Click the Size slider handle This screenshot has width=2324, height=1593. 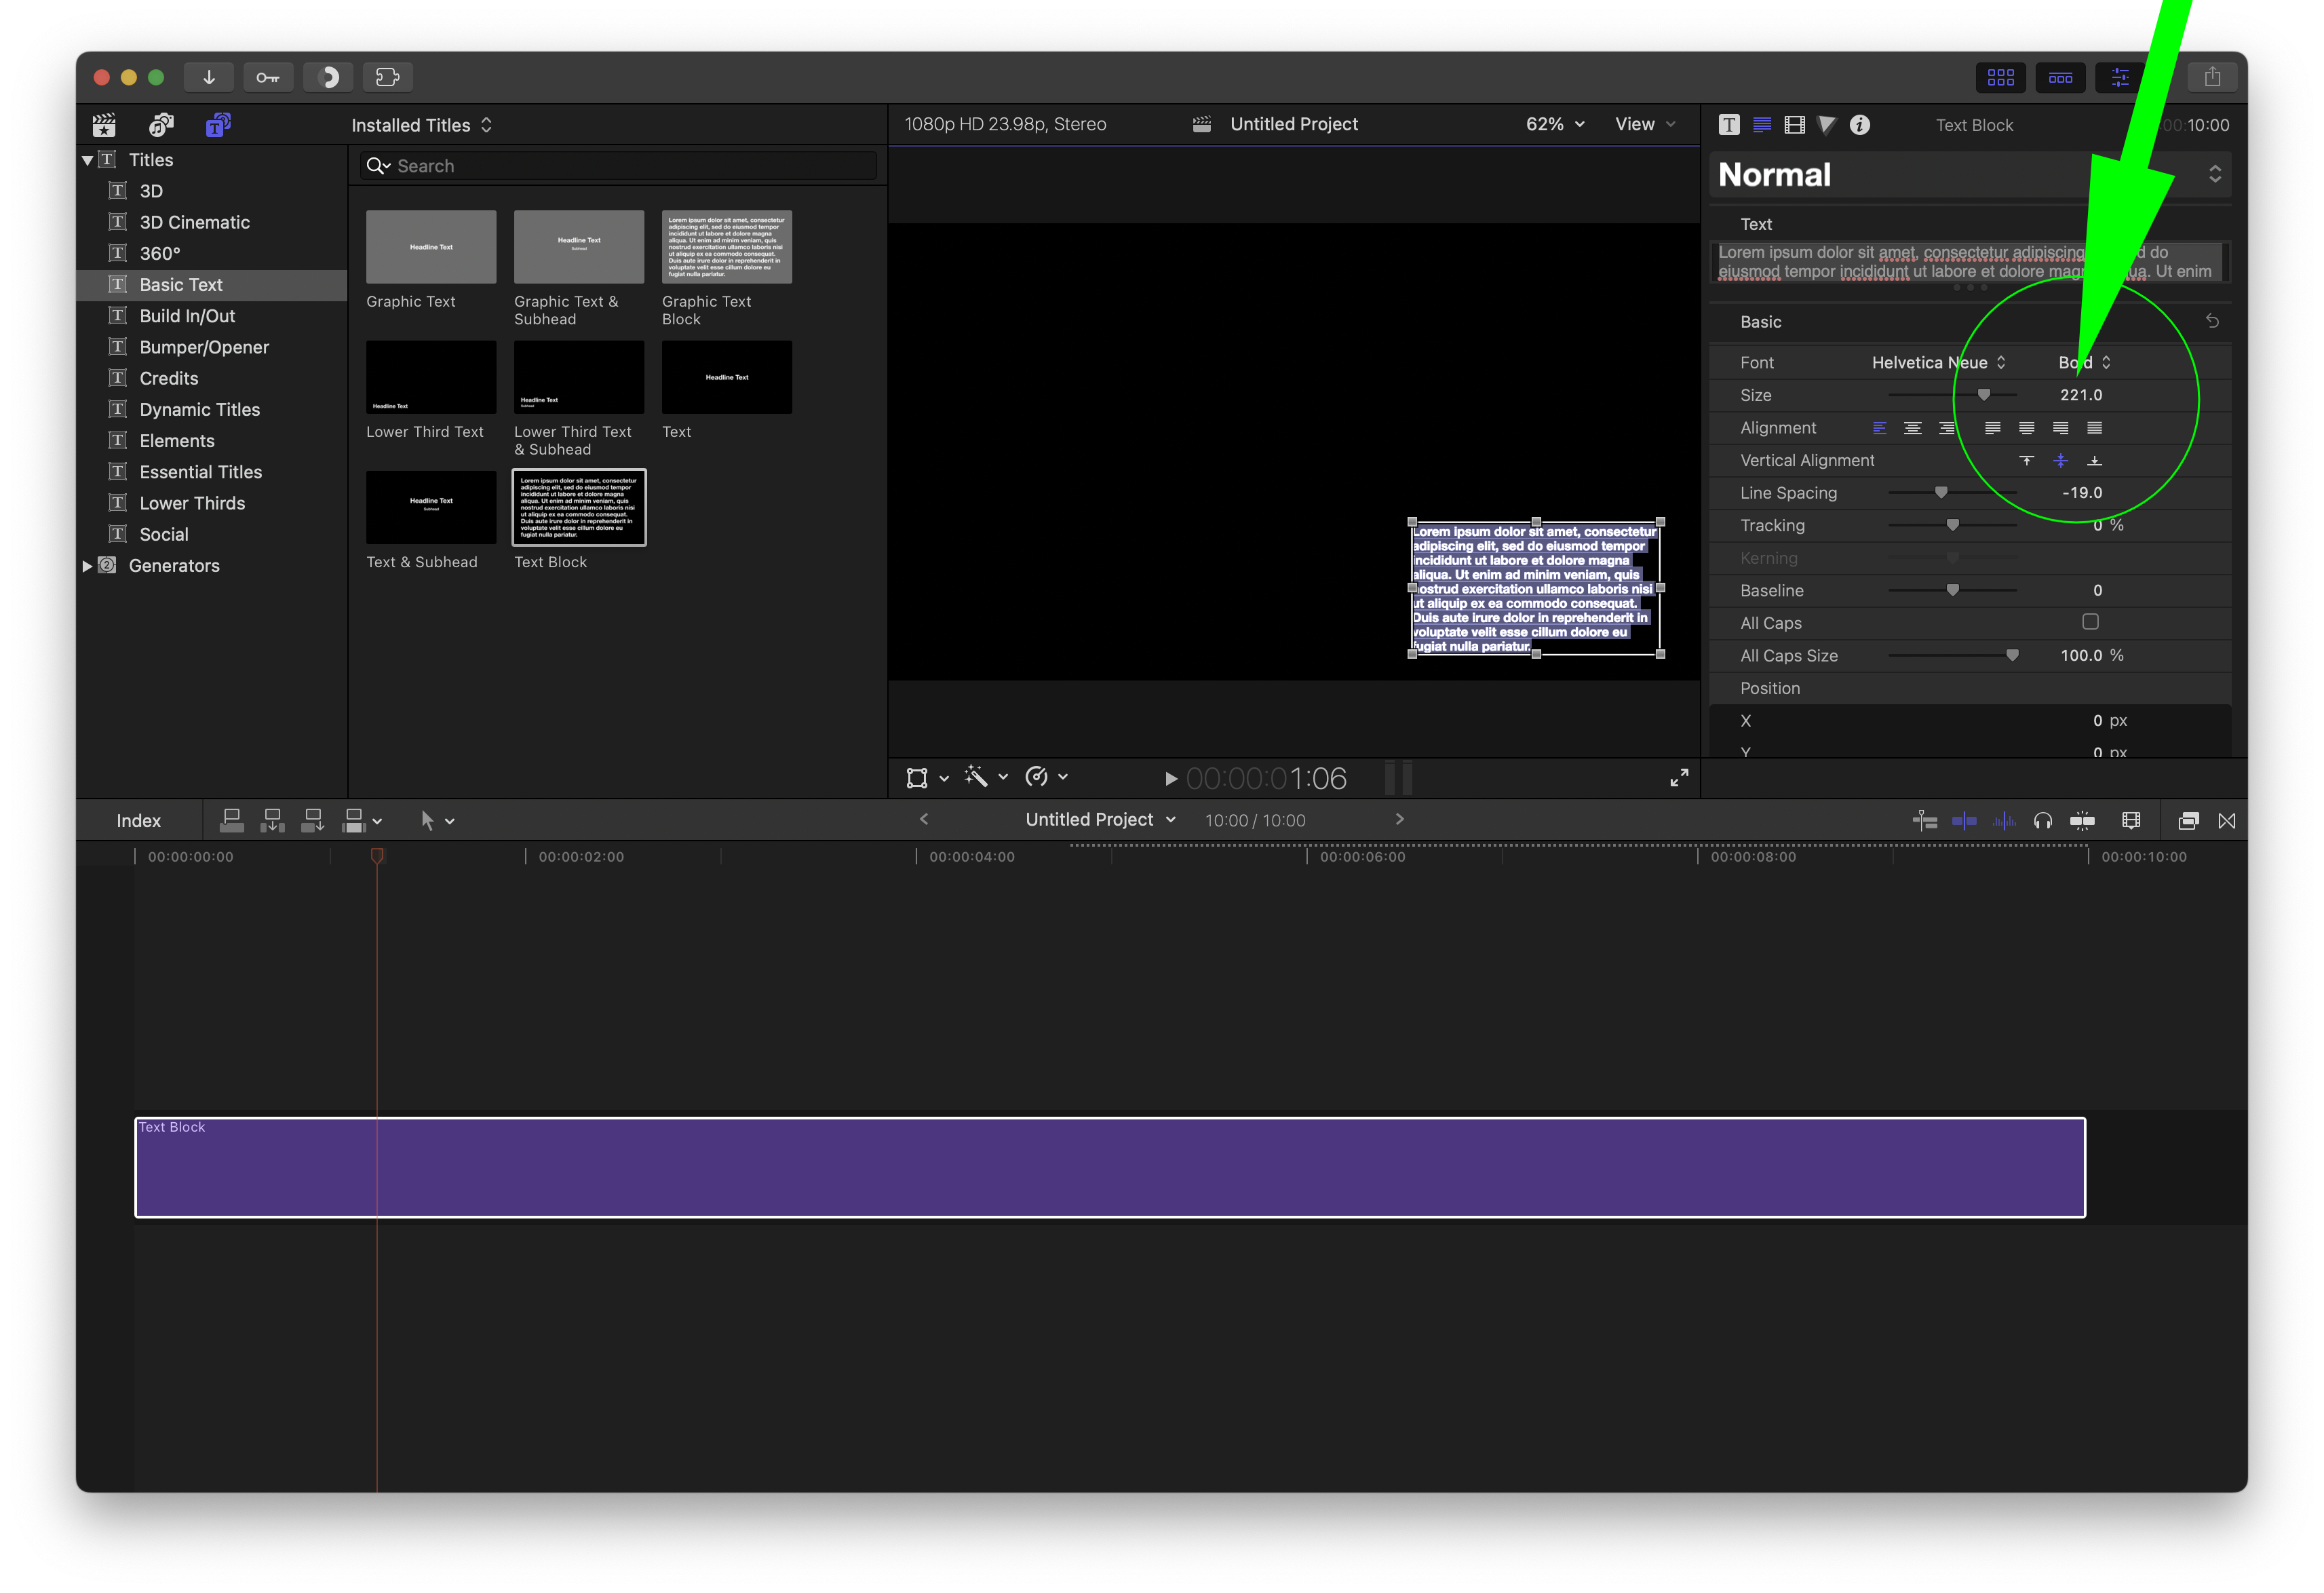1983,395
